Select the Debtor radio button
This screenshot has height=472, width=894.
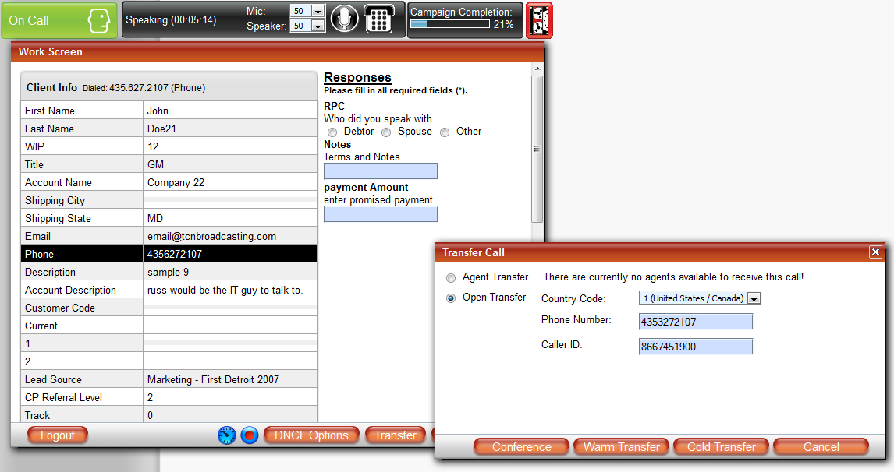pos(333,132)
